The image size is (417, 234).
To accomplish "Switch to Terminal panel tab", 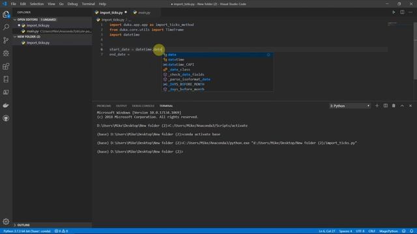I will point(166,106).
